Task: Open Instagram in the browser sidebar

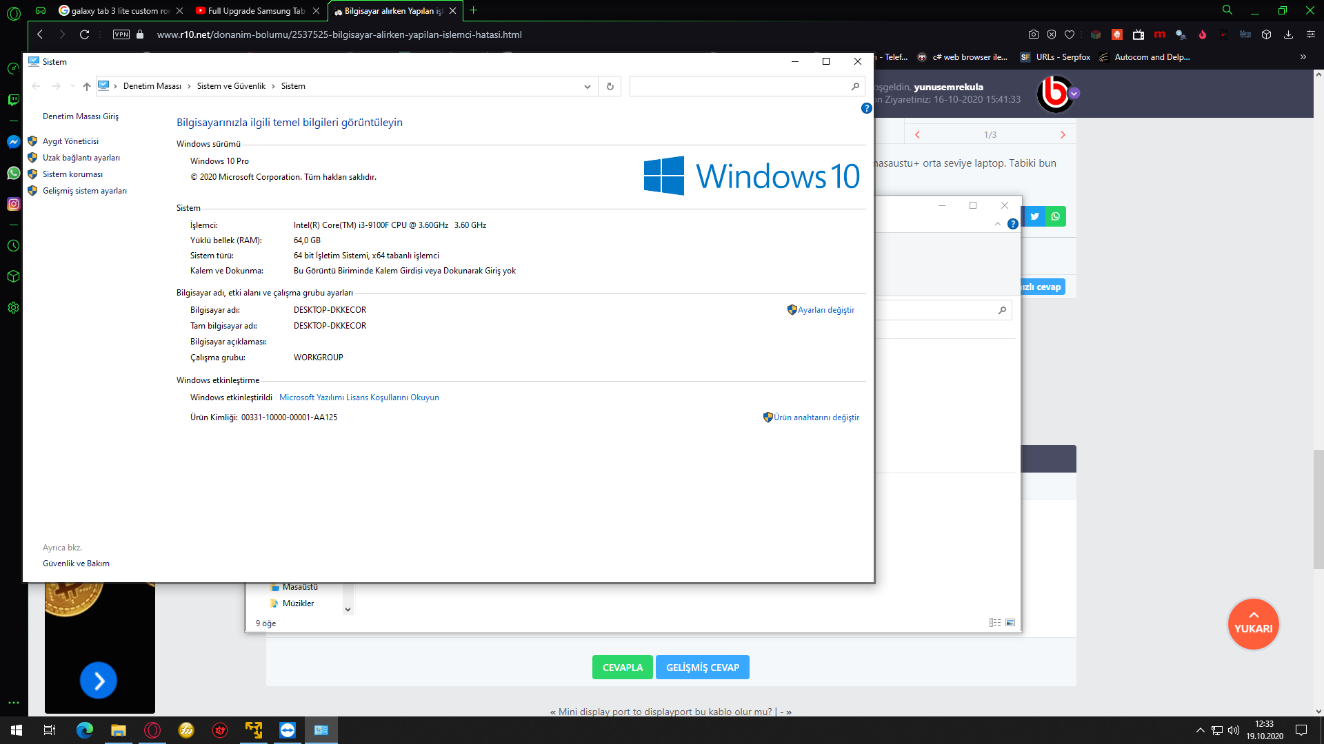Action: click(13, 204)
